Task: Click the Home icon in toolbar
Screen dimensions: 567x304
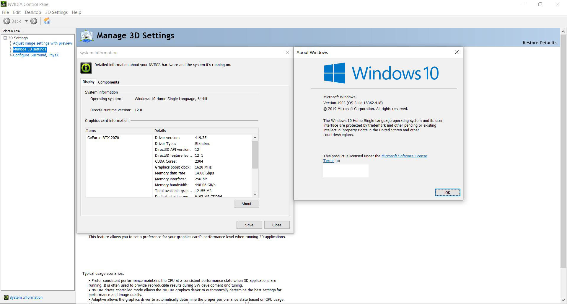Action: tap(47, 21)
